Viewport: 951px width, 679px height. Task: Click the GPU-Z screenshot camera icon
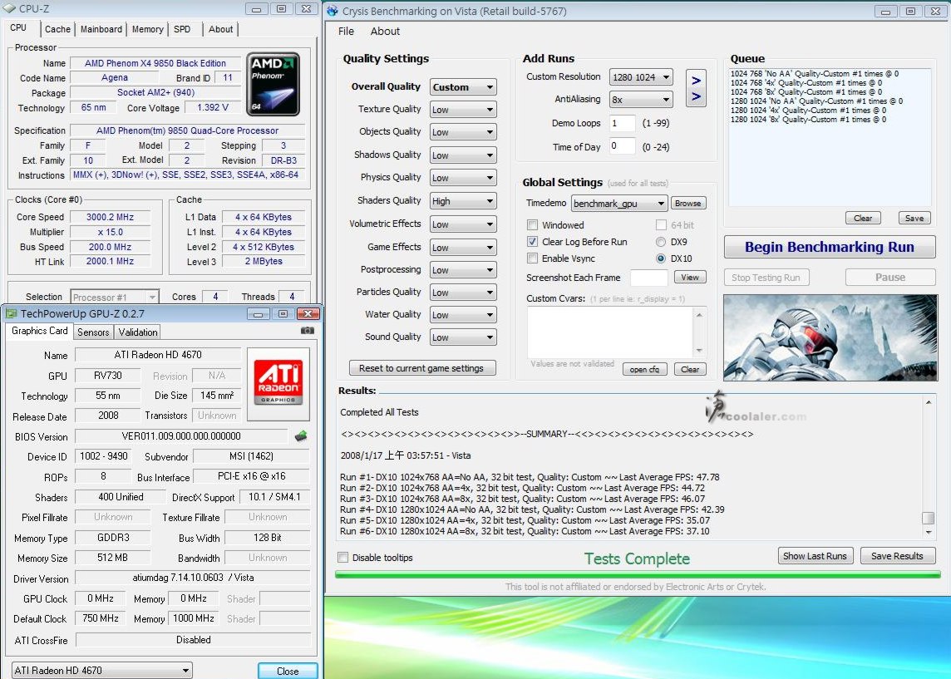[x=308, y=331]
